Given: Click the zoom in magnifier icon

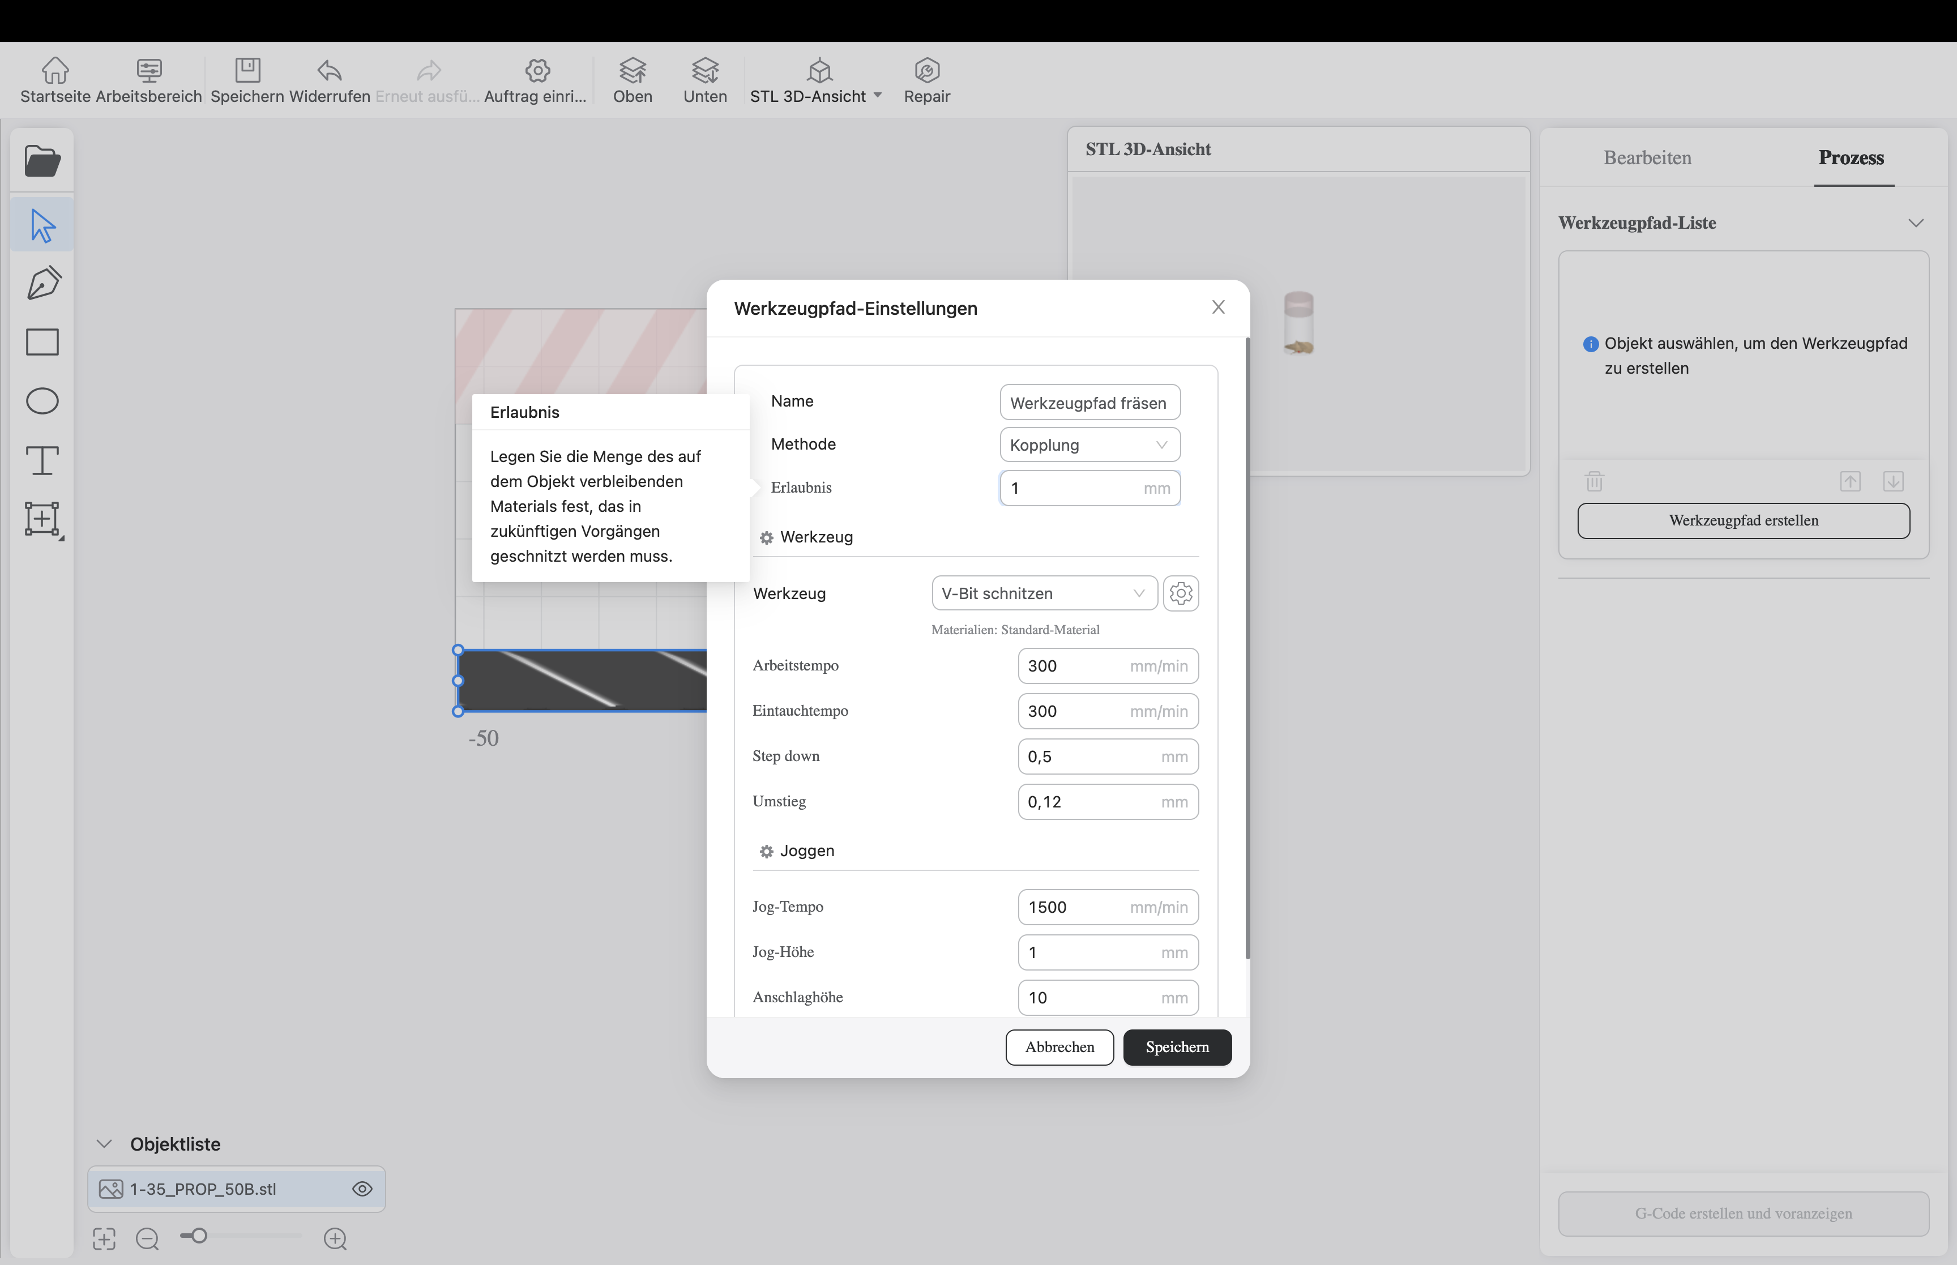Looking at the screenshot, I should (x=335, y=1239).
